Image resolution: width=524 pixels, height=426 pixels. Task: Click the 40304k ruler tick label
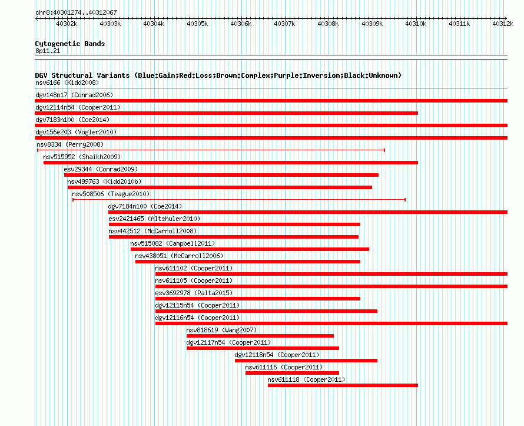154,24
